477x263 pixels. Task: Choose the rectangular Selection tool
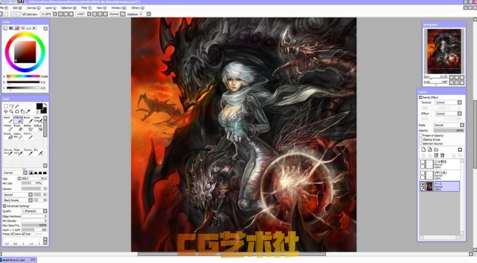(6, 106)
